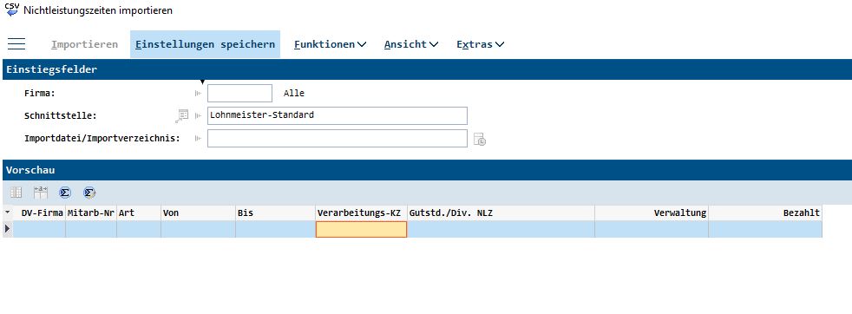Collapse the Einstiegsfelder section header

coord(426,69)
